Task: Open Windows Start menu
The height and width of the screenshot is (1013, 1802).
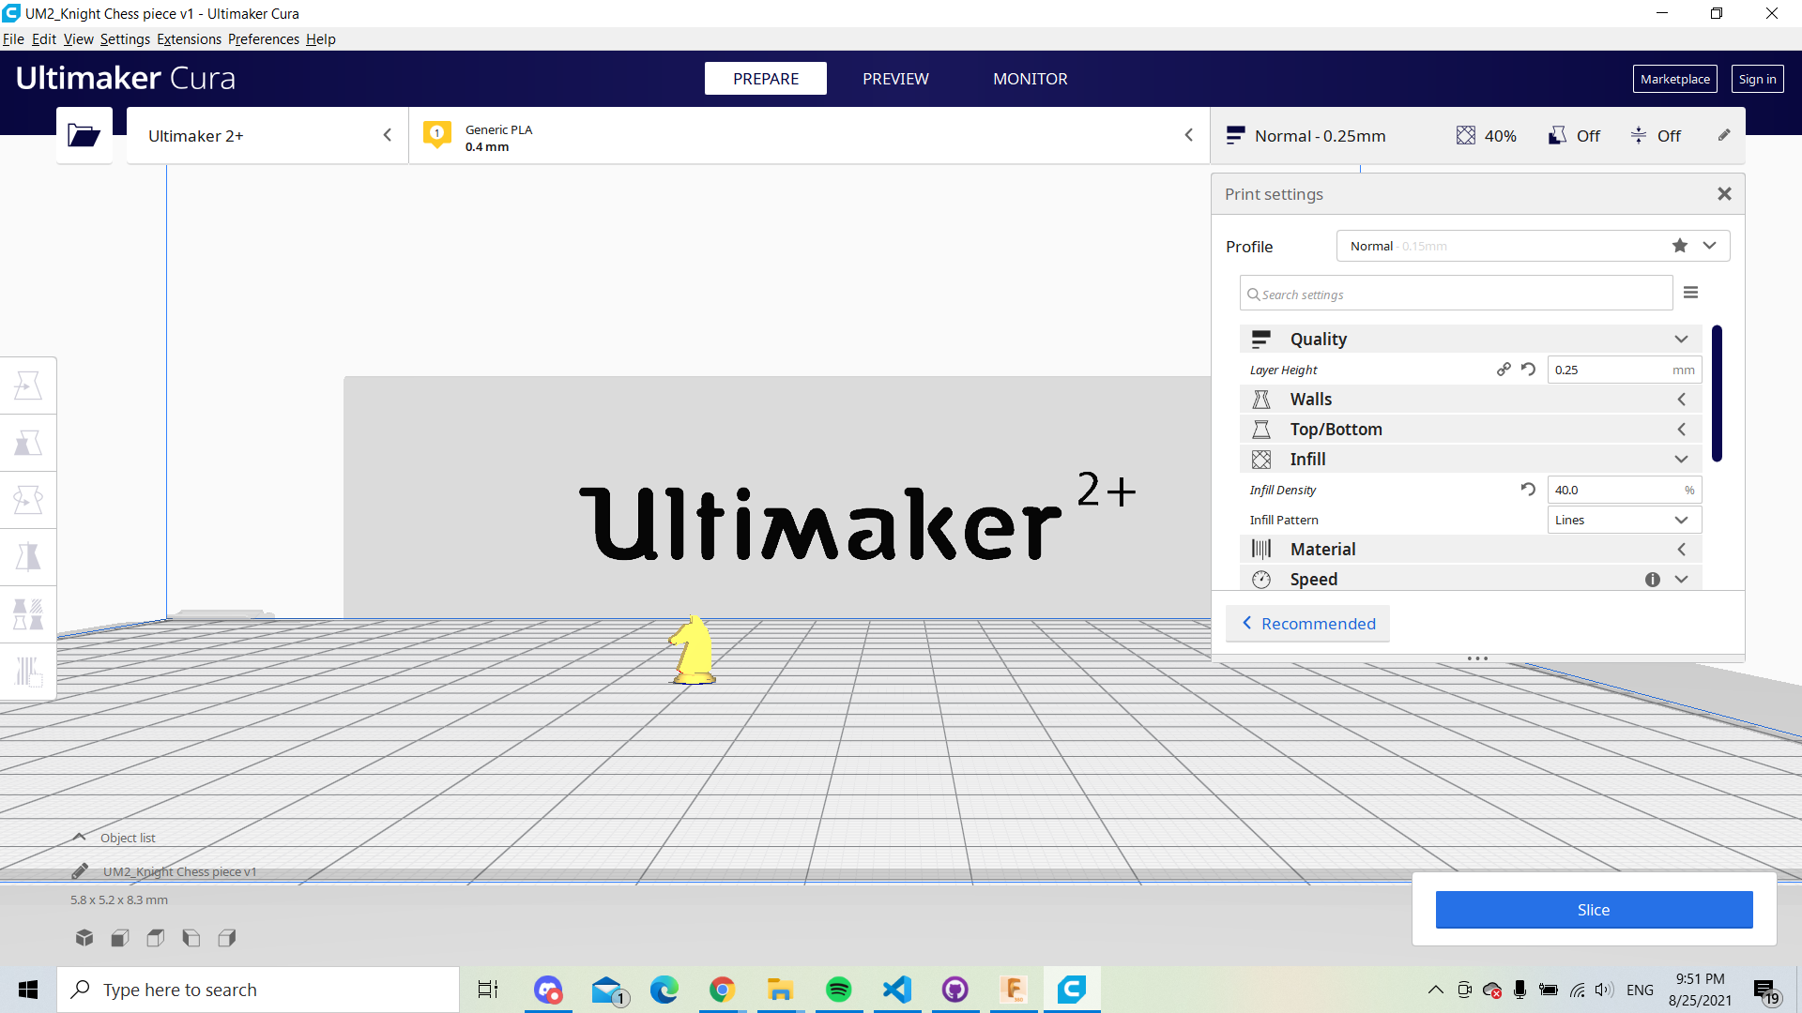Action: pyautogui.click(x=28, y=990)
